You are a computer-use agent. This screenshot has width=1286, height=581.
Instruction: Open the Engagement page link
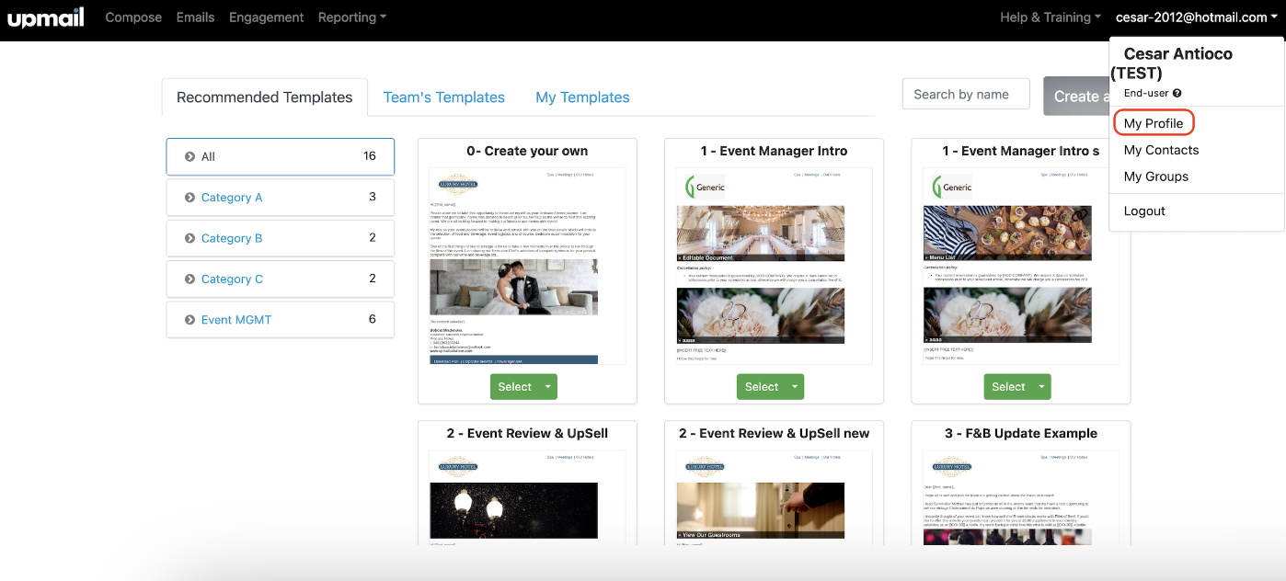(x=266, y=17)
